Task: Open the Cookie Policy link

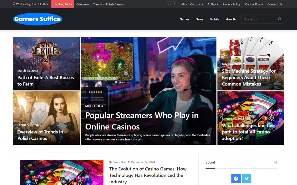Action: pos(254,4)
